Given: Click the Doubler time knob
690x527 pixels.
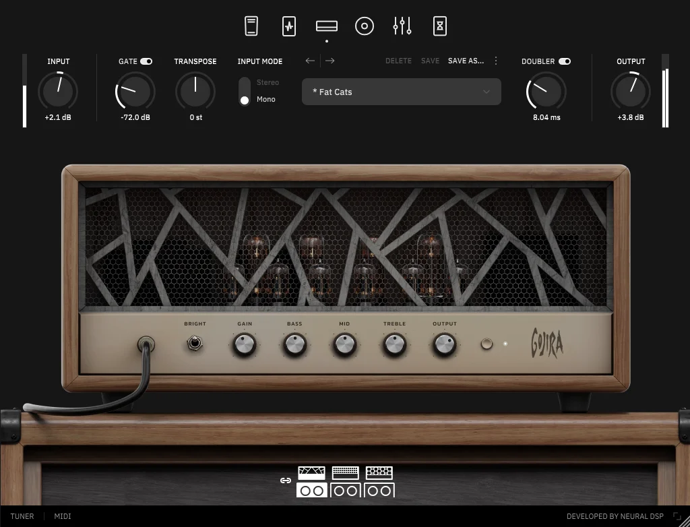Looking at the screenshot, I should [x=546, y=91].
